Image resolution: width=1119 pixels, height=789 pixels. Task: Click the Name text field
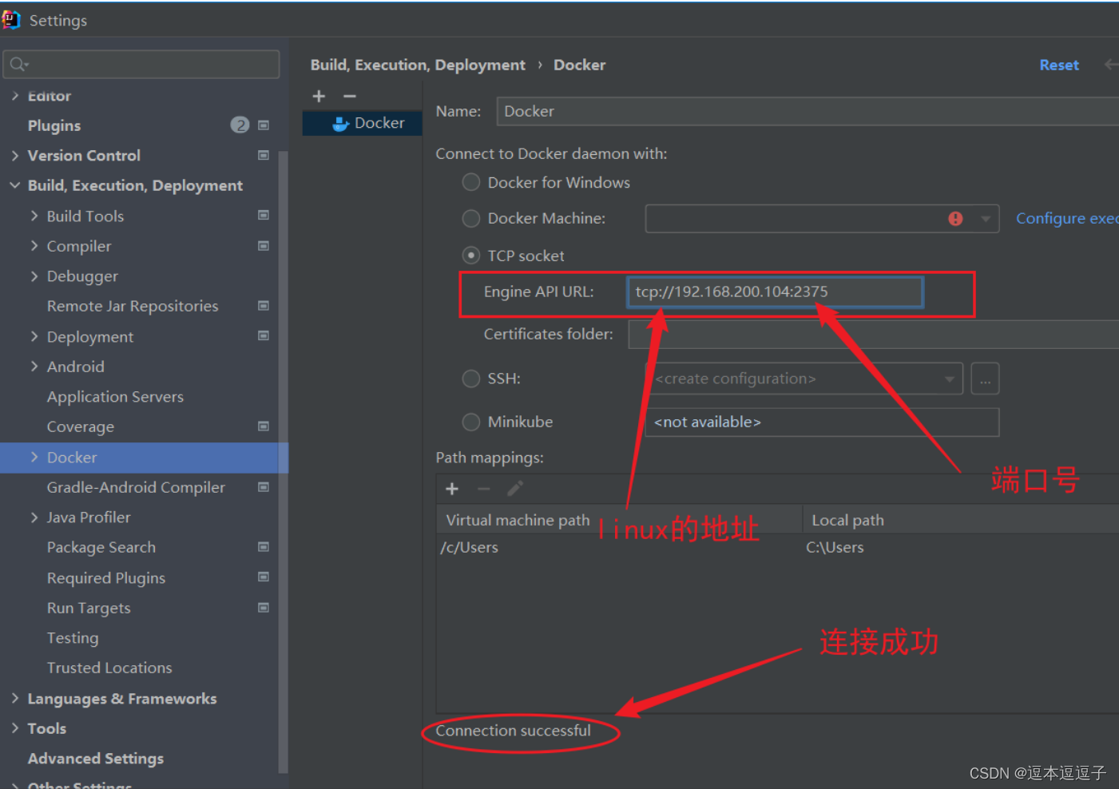(808, 111)
